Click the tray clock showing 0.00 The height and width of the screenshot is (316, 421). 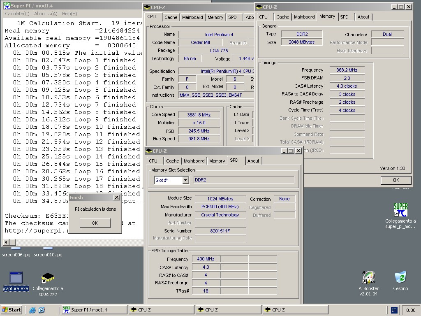click(411, 310)
